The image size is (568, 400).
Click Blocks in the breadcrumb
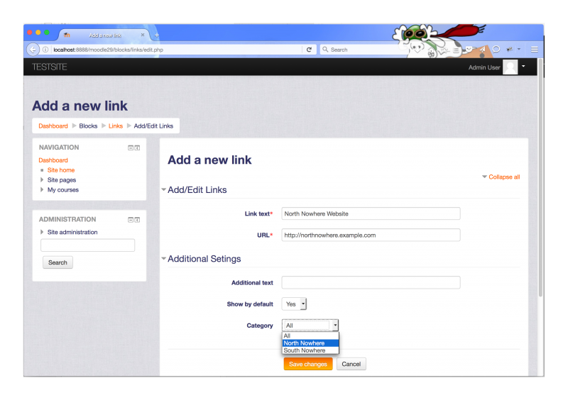click(88, 126)
